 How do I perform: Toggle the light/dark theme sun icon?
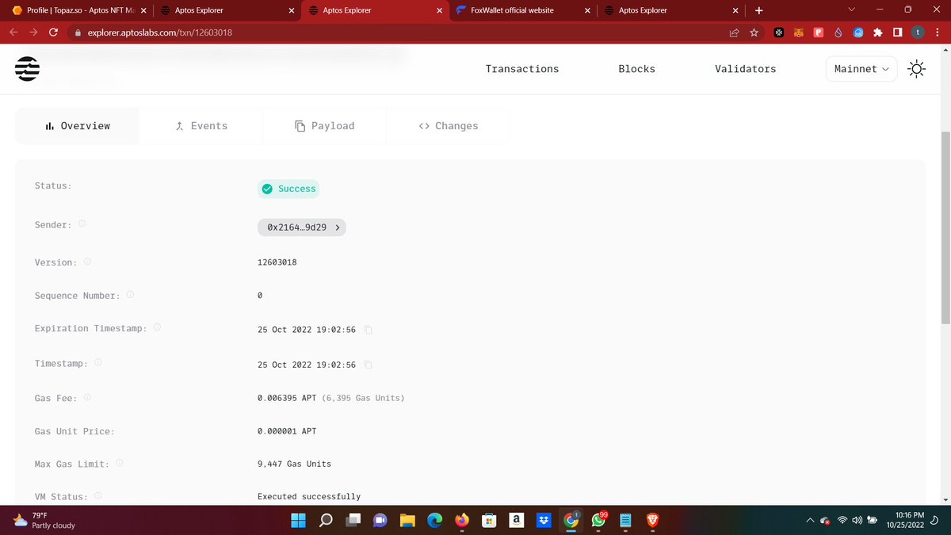coord(916,69)
